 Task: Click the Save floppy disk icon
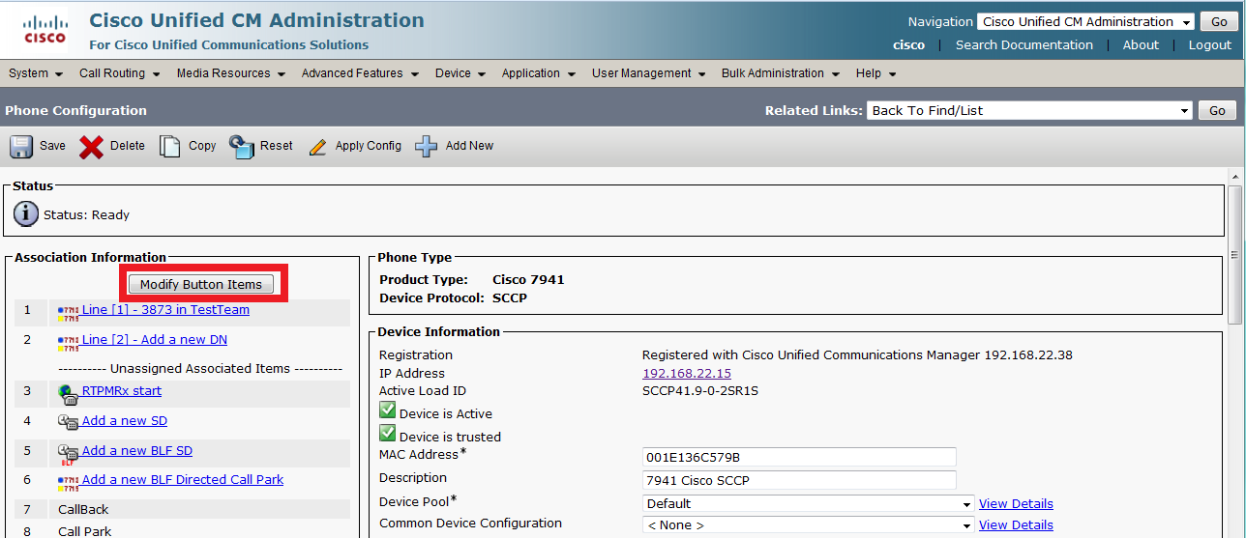point(21,146)
